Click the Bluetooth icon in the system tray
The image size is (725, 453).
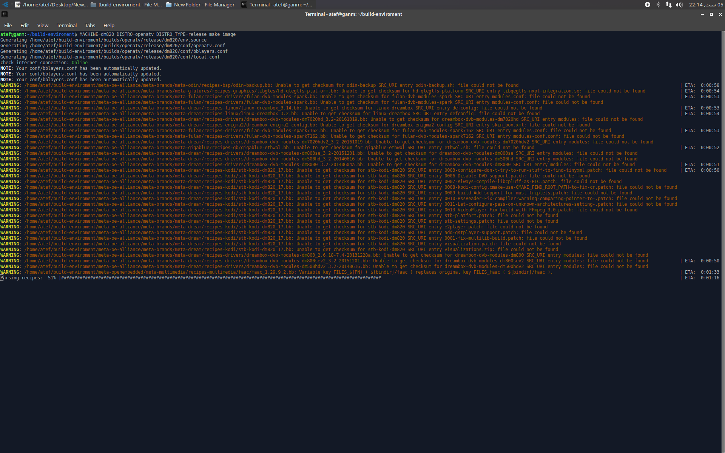658,5
